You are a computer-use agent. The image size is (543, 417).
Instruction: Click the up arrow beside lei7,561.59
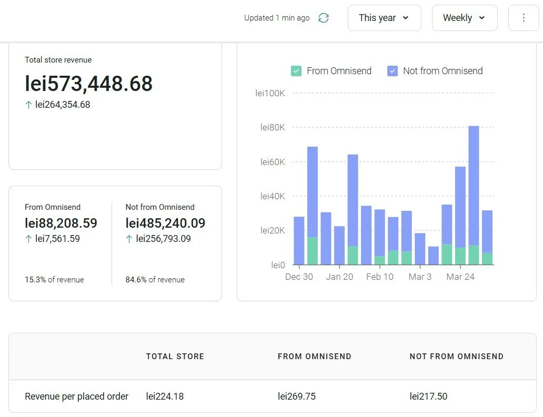[28, 239]
